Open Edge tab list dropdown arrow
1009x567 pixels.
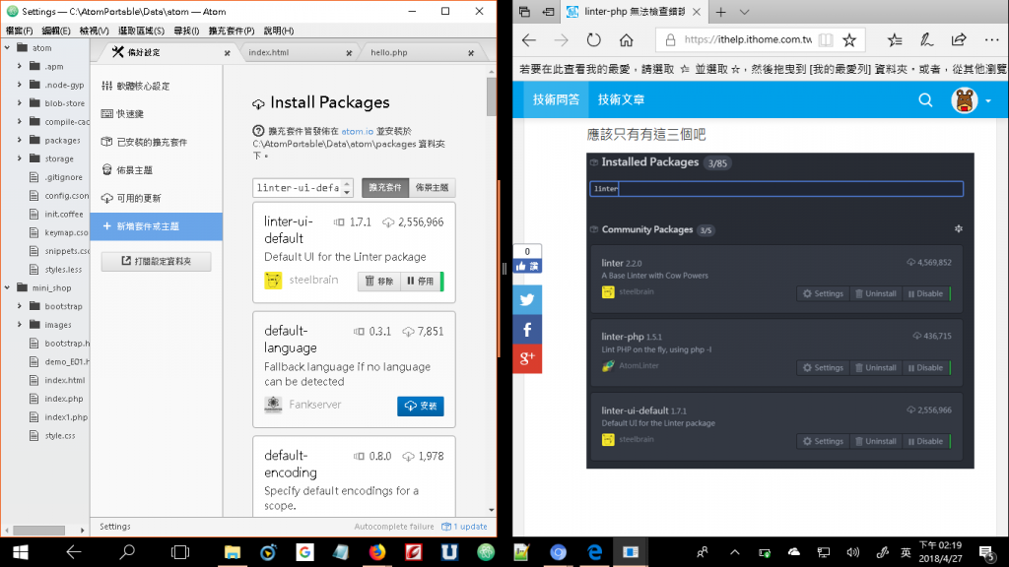tap(745, 12)
